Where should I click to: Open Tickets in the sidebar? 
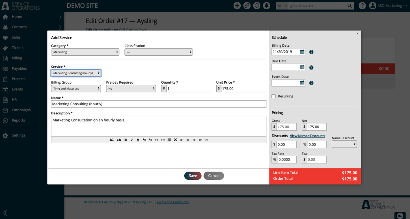coord(18,48)
